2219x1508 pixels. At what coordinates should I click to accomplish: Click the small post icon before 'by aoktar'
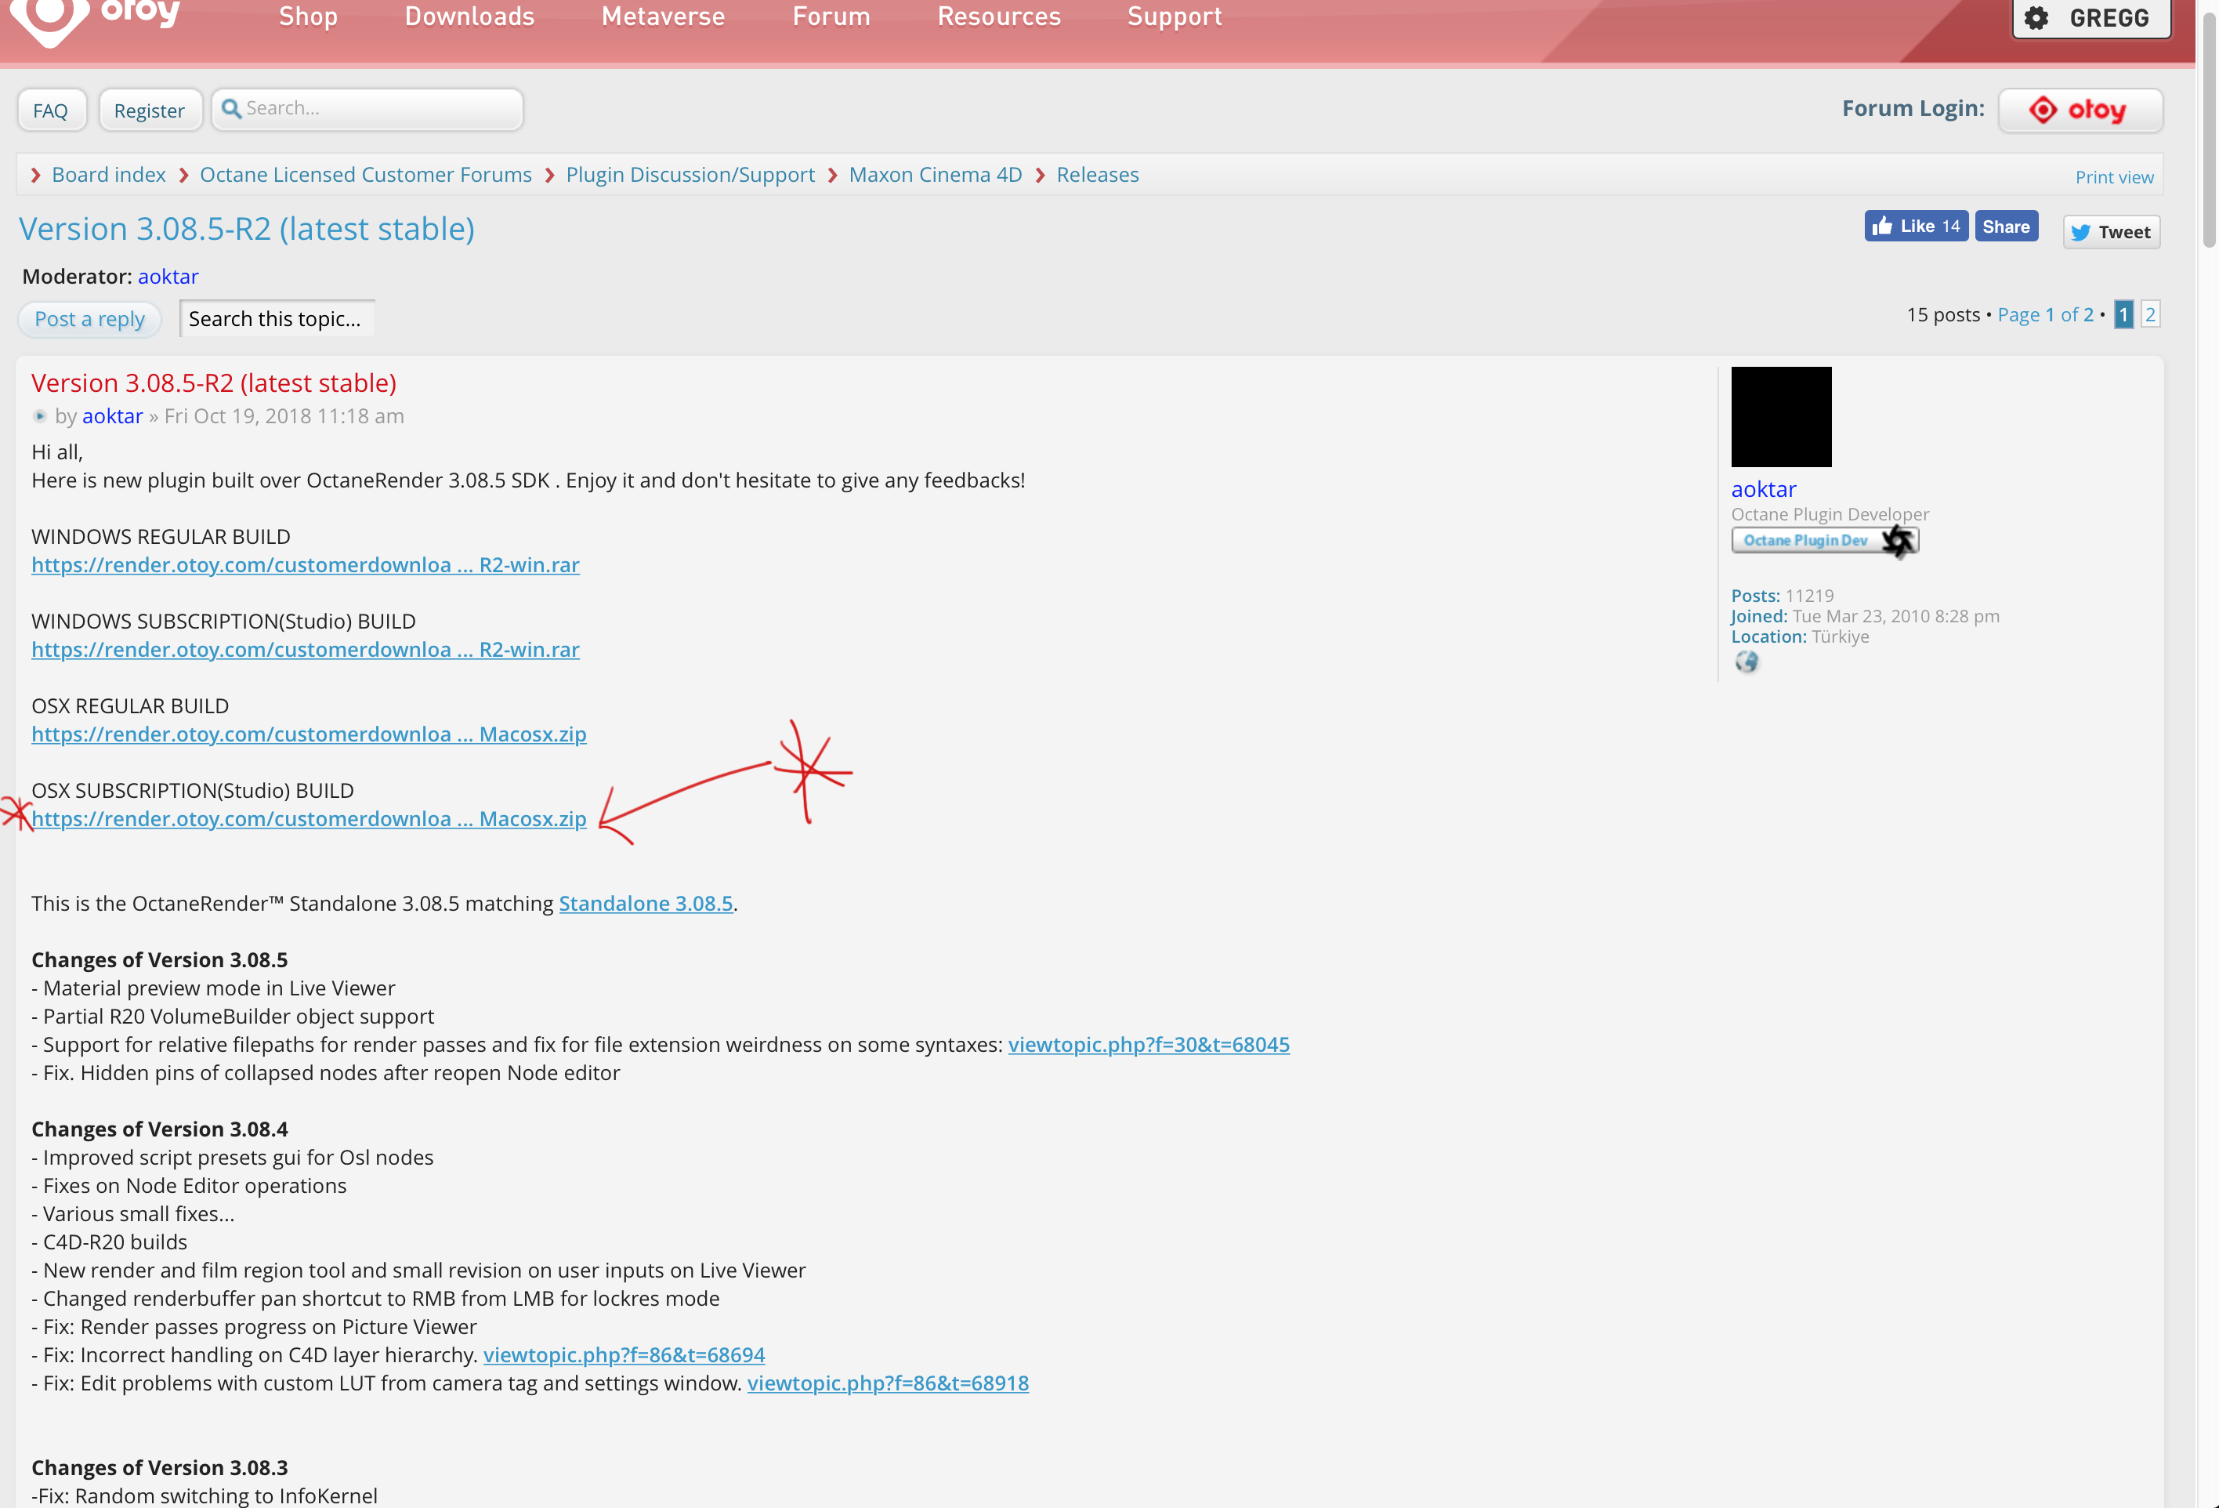tap(39, 416)
